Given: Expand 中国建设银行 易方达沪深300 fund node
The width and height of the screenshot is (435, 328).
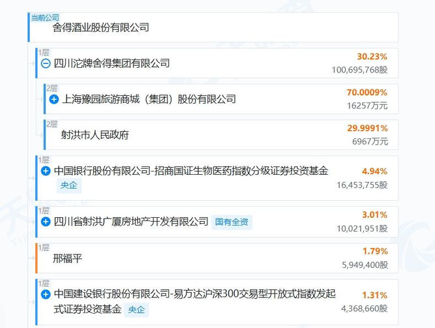Looking at the screenshot, I should (46, 294).
